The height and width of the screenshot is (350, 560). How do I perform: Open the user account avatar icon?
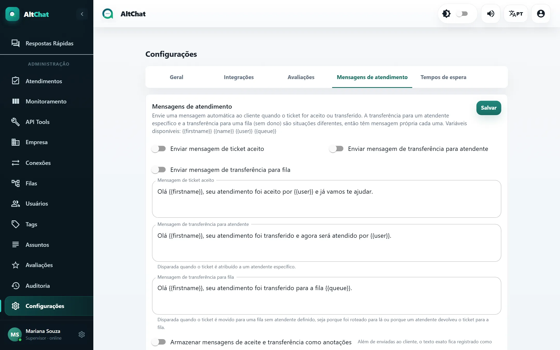coord(541,14)
